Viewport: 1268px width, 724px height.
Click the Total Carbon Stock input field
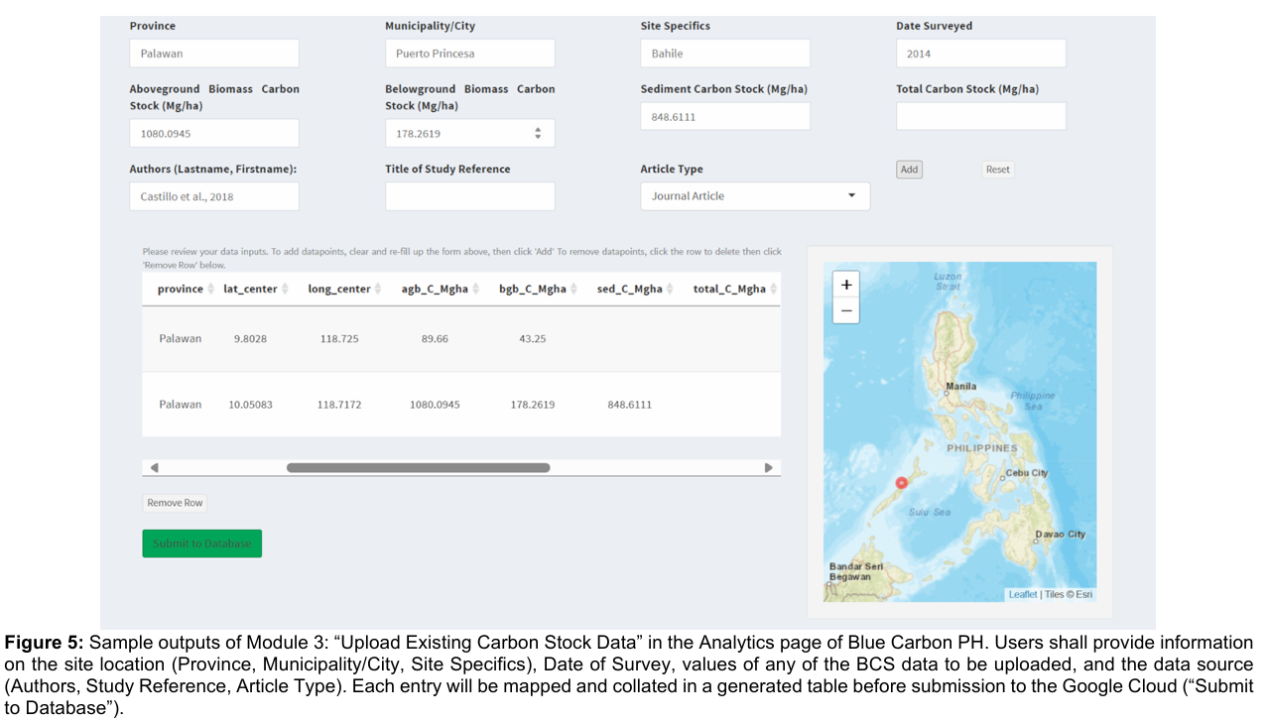(980, 116)
